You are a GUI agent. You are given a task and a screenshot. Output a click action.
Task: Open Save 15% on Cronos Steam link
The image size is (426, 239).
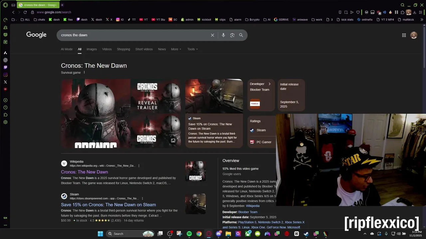click(108, 205)
